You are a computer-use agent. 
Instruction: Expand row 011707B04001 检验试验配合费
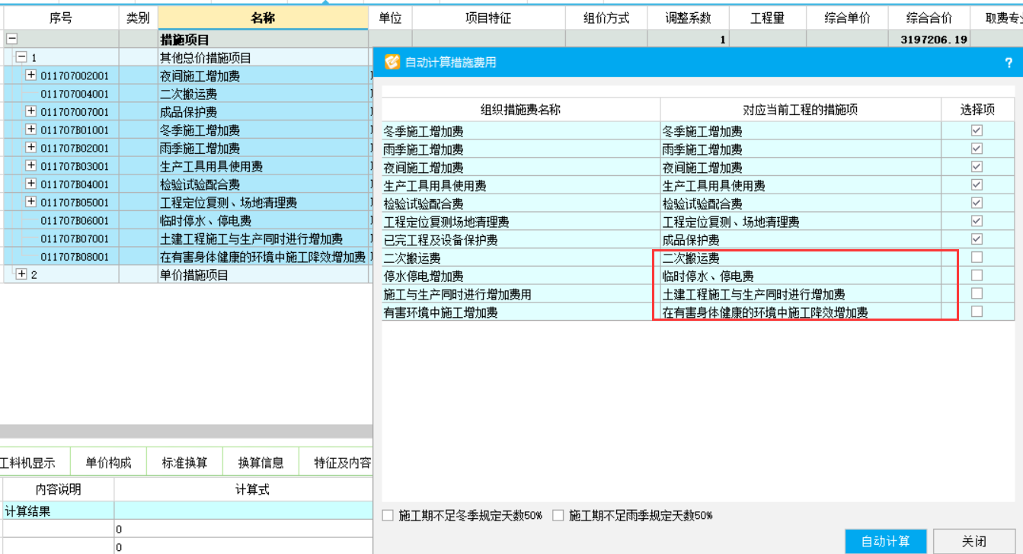pos(31,184)
